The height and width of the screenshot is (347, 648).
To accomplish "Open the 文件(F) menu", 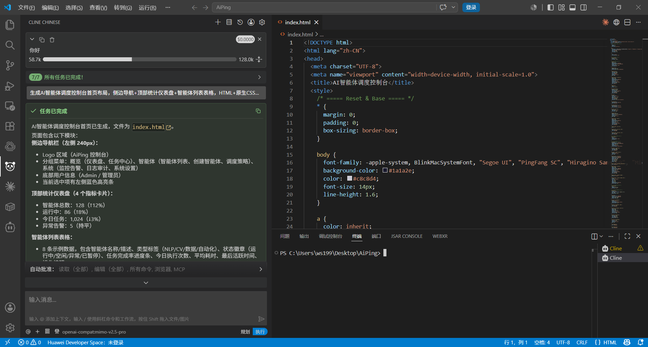I will point(26,7).
